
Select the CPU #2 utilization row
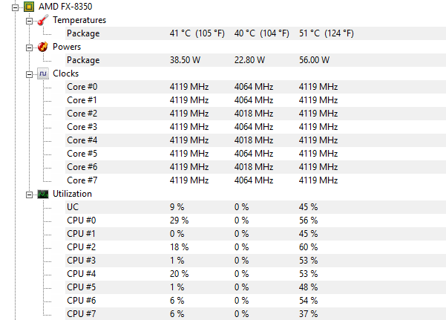click(255, 247)
